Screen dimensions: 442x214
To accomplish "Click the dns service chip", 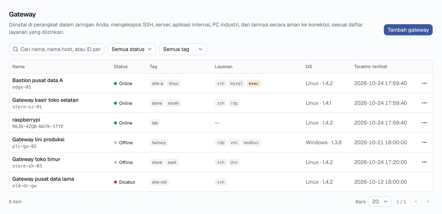I will pos(234,162).
